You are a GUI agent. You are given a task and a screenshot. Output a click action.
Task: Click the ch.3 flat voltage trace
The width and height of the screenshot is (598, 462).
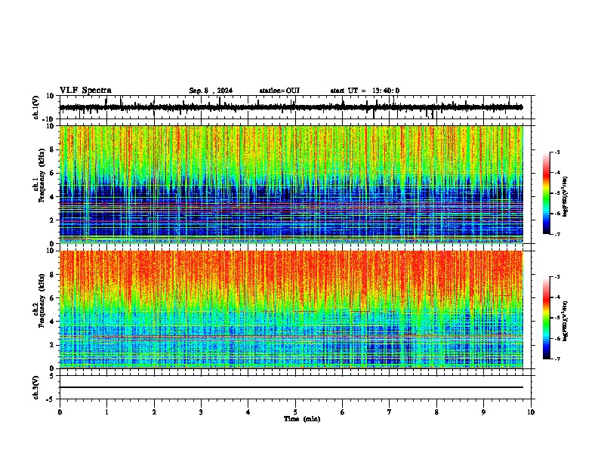tap(291, 387)
